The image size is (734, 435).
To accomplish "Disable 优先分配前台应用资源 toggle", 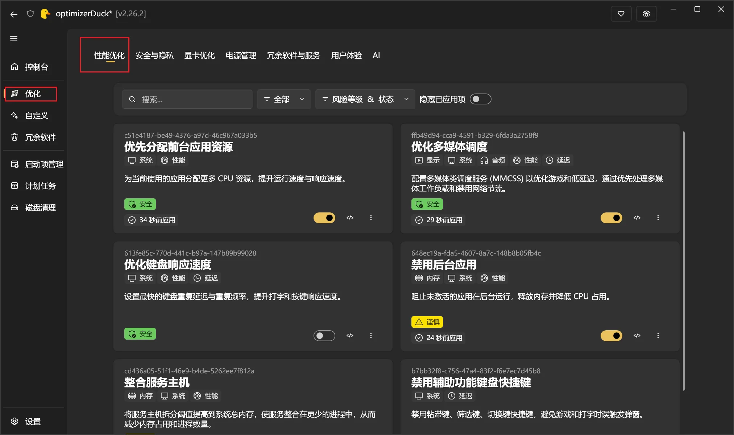I will pos(324,218).
